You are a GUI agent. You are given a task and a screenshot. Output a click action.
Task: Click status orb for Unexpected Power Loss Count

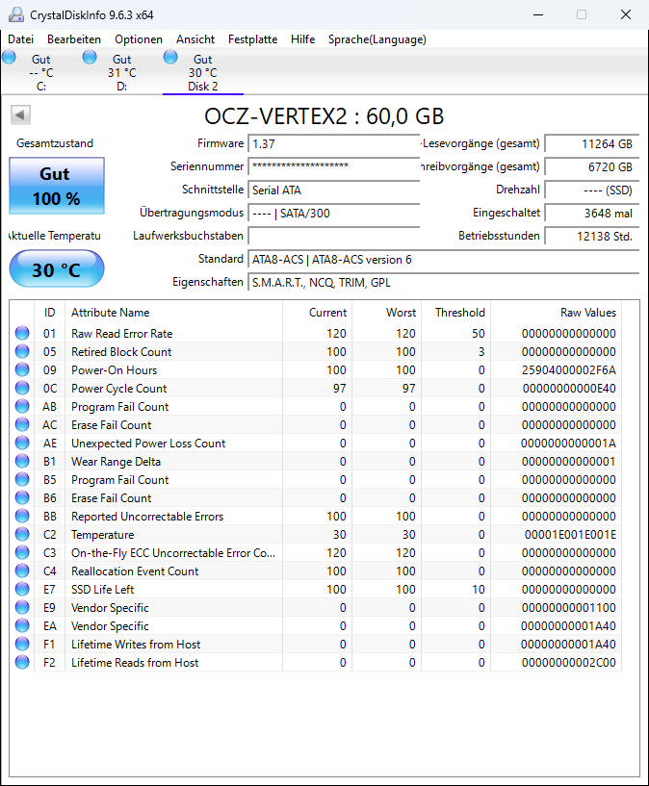(22, 443)
